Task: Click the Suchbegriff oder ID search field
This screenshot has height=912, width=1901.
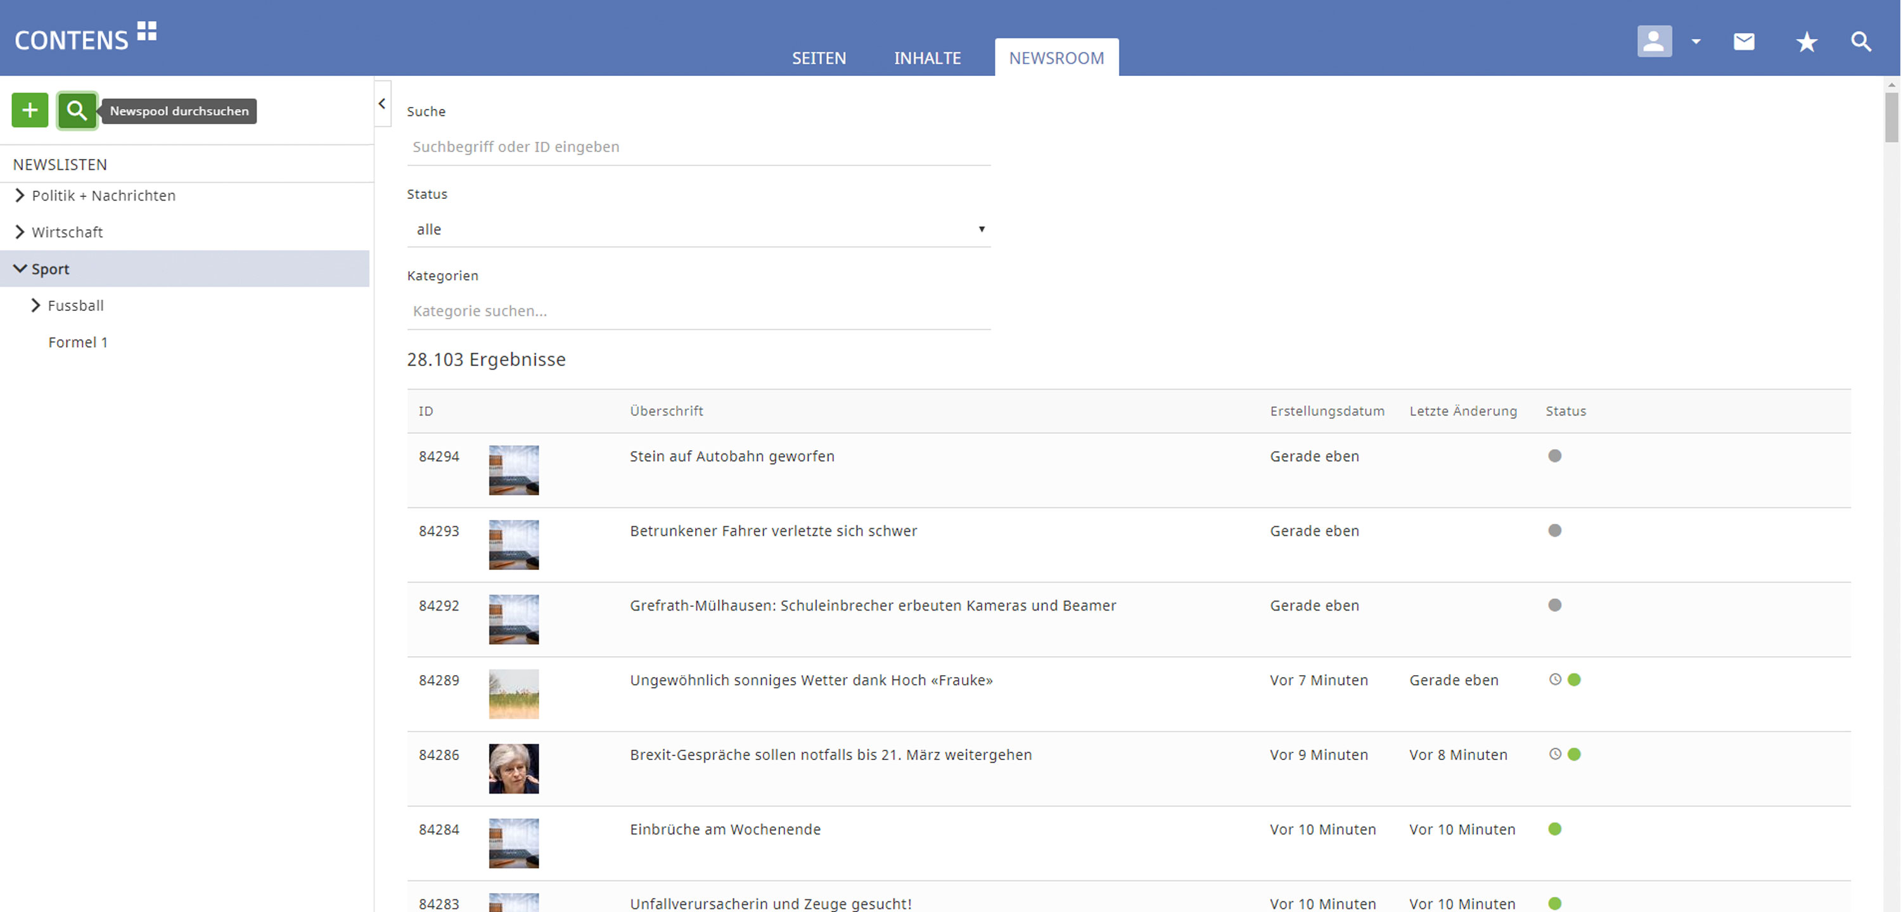Action: coord(698,147)
